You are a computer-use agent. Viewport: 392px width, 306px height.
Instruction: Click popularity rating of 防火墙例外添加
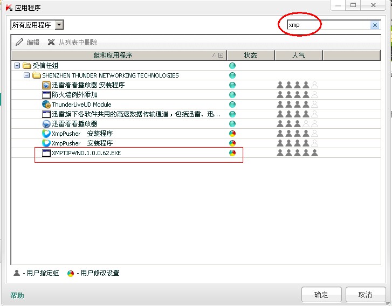(297, 95)
